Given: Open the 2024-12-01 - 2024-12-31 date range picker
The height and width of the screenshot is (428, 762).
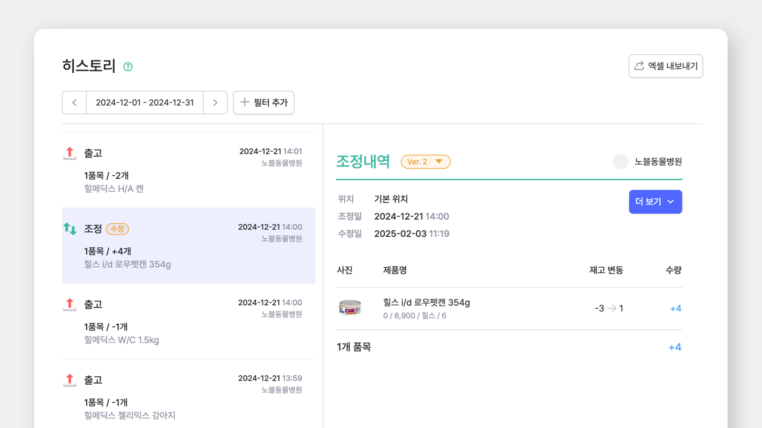Looking at the screenshot, I should 145,103.
